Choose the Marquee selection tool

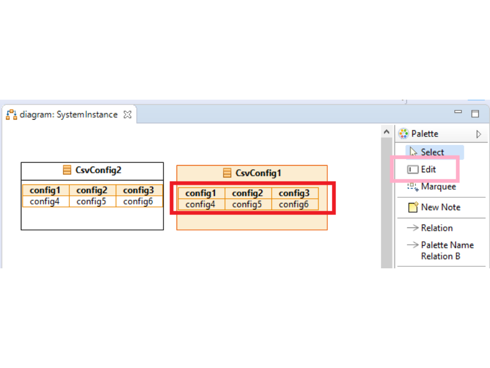coord(438,187)
